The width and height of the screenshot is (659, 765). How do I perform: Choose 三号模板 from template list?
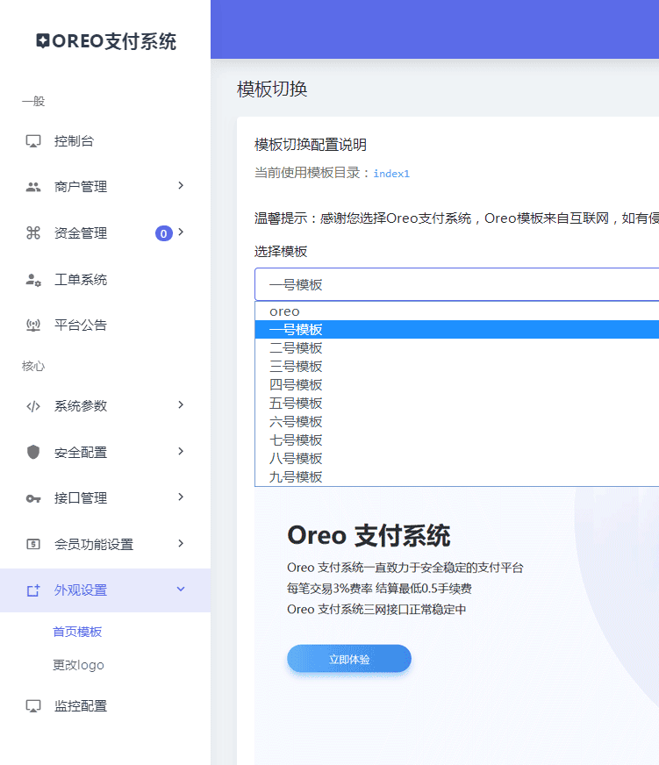pos(457,367)
